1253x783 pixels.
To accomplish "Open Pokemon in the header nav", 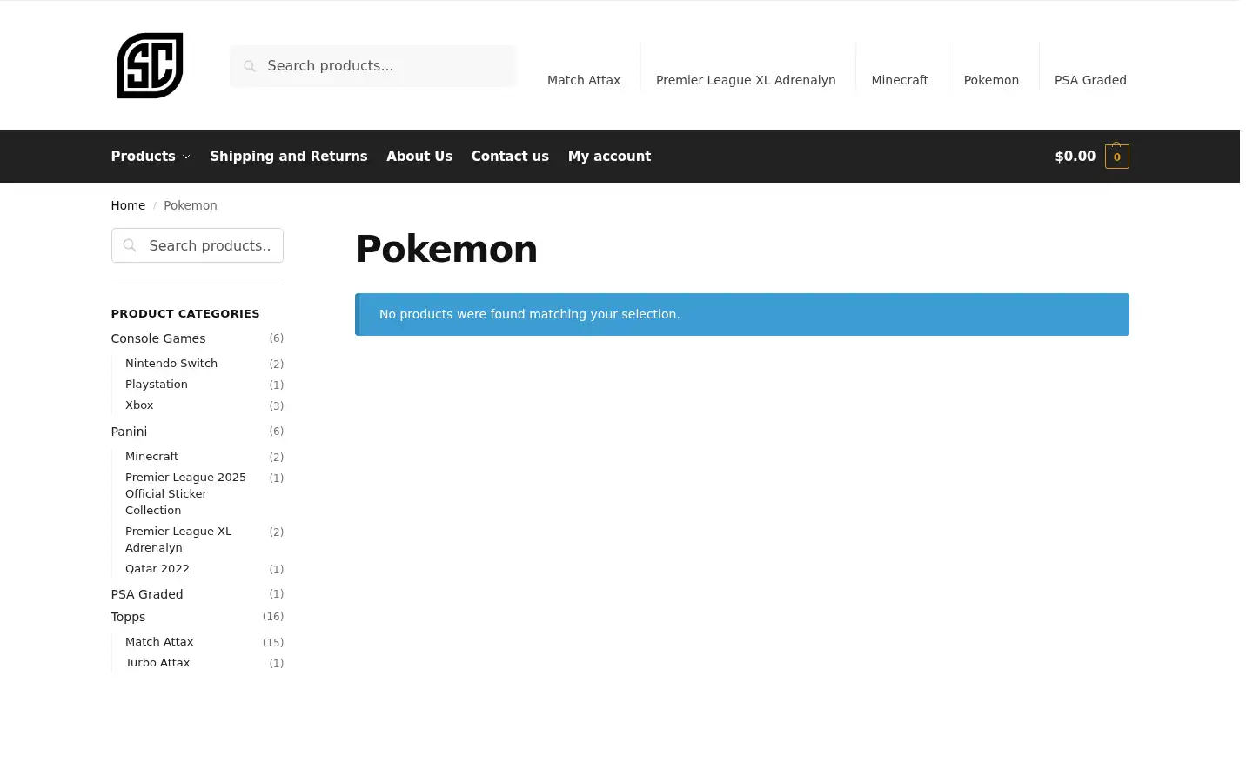I will pos(991,80).
